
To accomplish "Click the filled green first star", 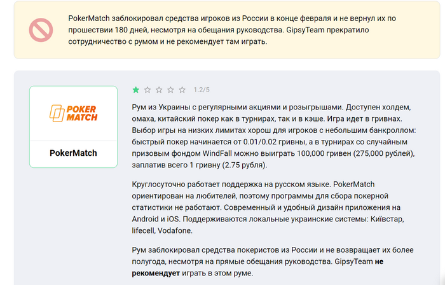I will 136,90.
